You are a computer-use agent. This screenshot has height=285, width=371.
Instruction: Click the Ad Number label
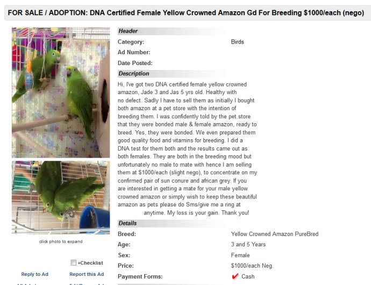tap(134, 53)
